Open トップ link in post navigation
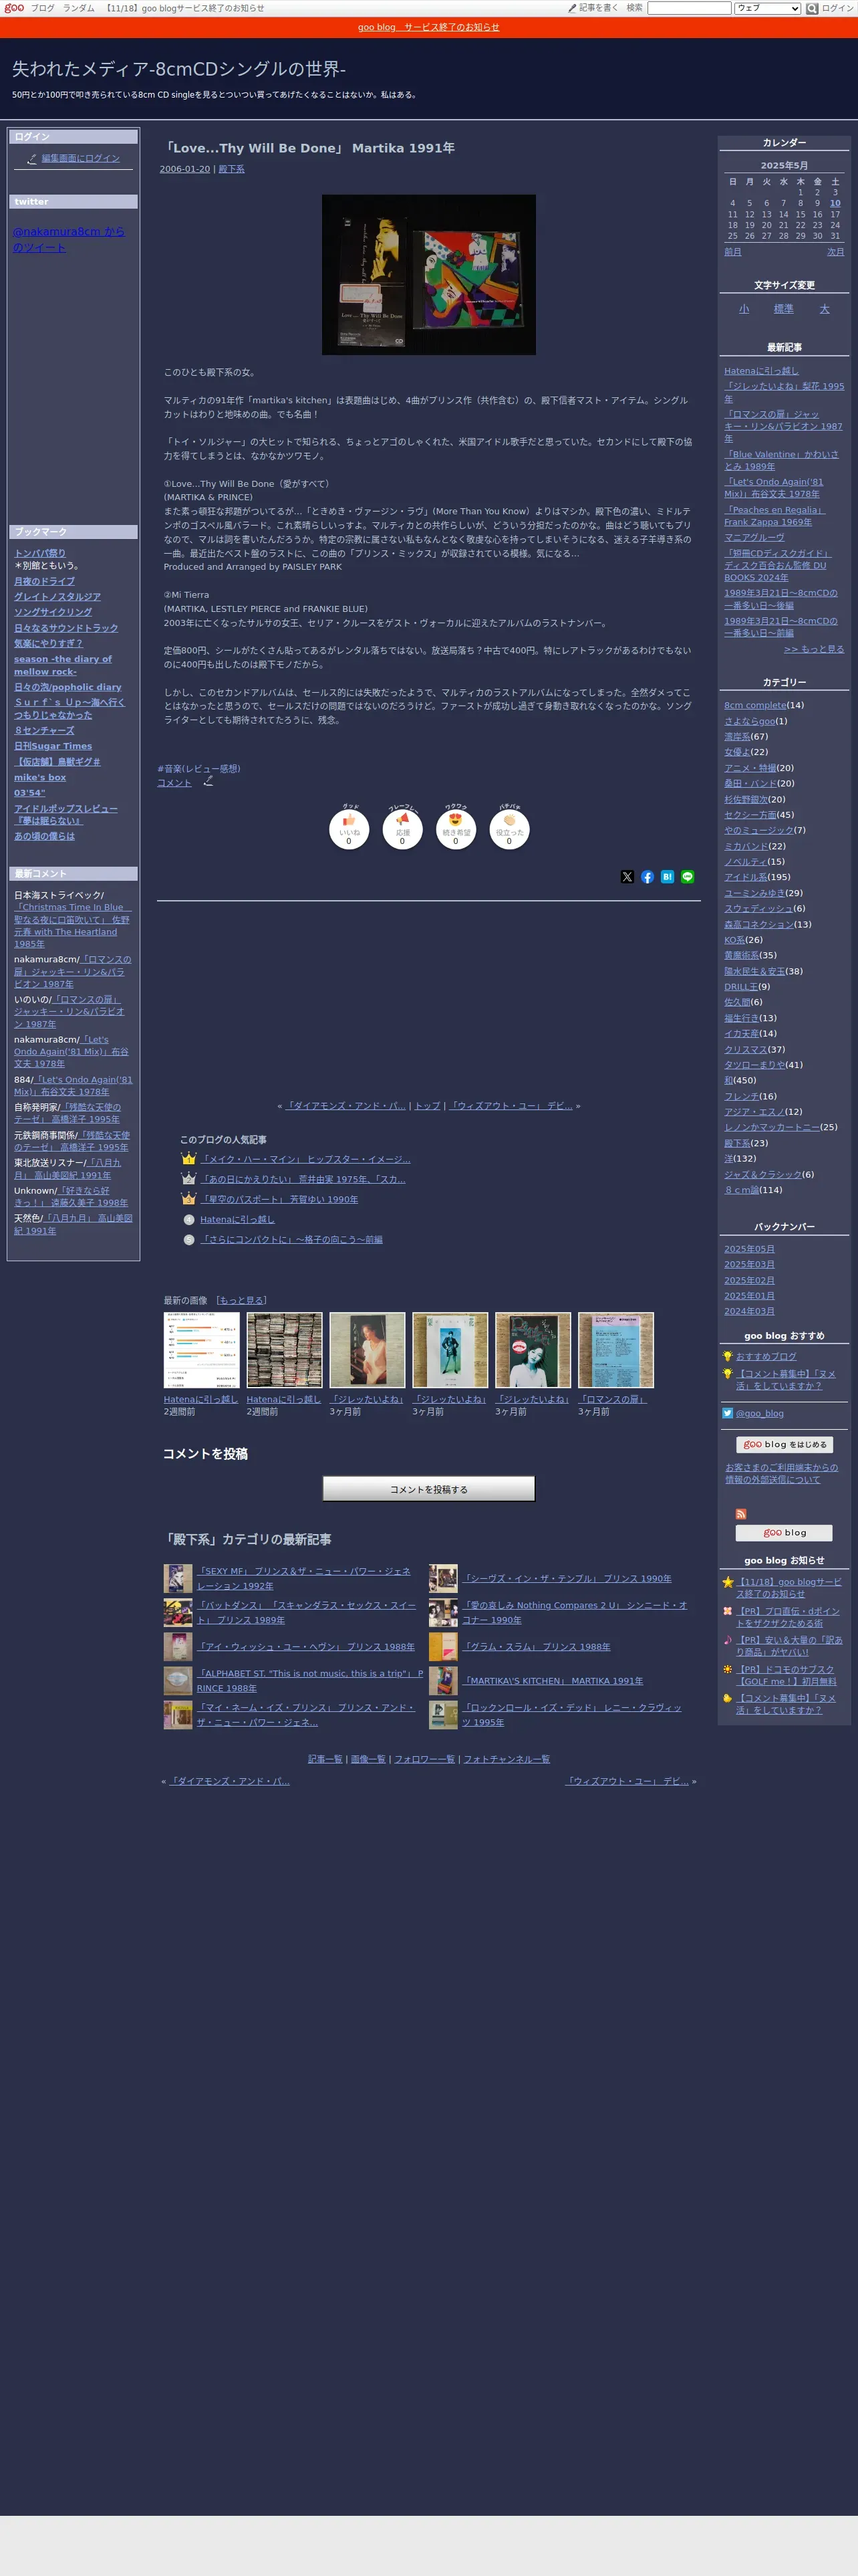 coord(428,1106)
